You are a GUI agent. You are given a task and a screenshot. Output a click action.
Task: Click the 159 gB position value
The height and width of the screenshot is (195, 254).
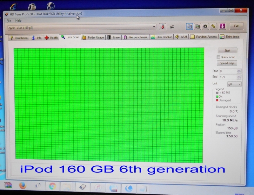coord(232,128)
